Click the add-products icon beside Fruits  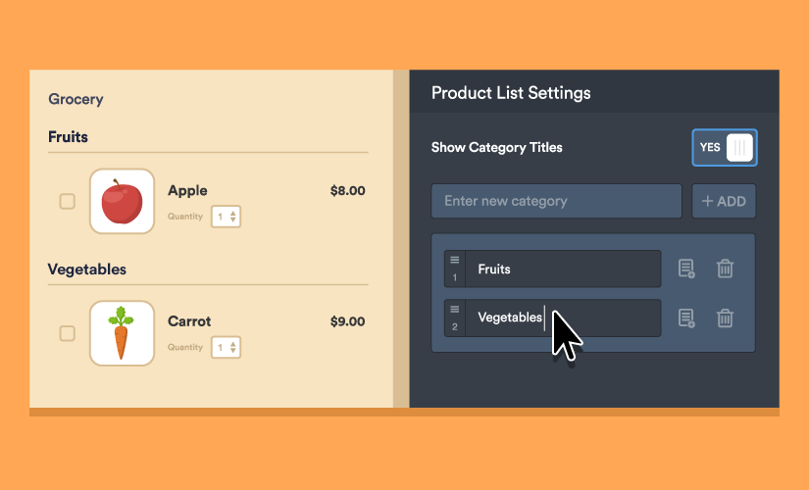coord(686,269)
